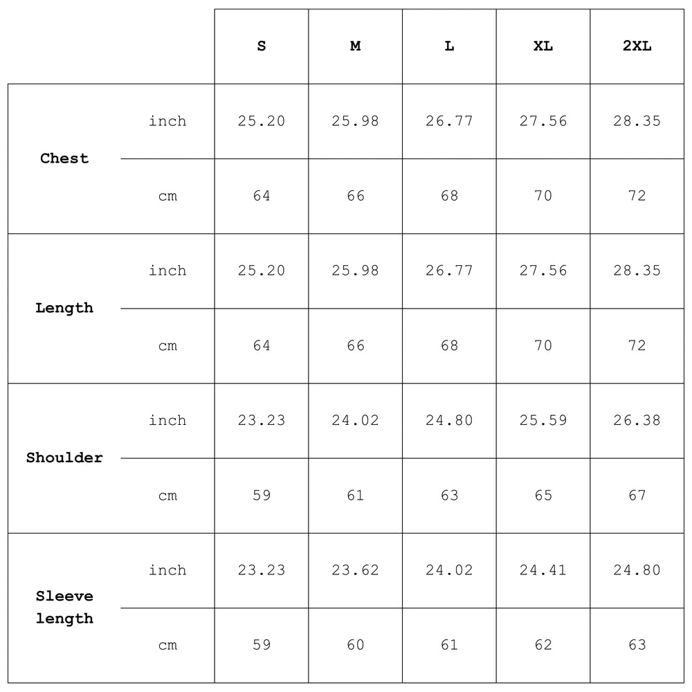Image resolution: width=692 pixels, height=692 pixels.
Task: Select Sleeve length inch value 23.62
Action: [x=355, y=570]
